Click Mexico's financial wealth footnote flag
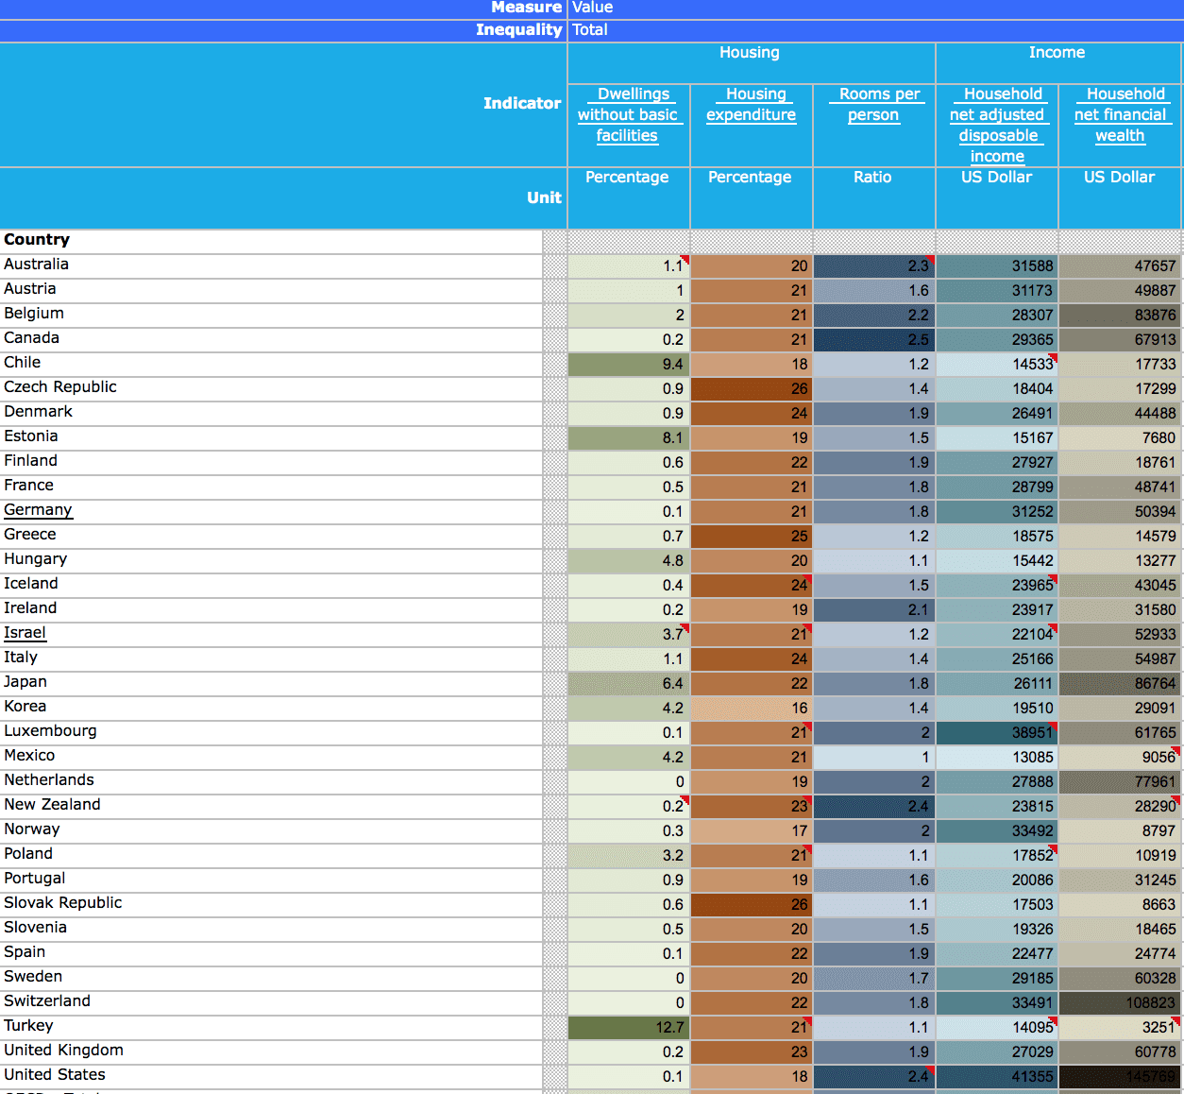Screen dimensions: 1184x1094 click(x=1178, y=751)
